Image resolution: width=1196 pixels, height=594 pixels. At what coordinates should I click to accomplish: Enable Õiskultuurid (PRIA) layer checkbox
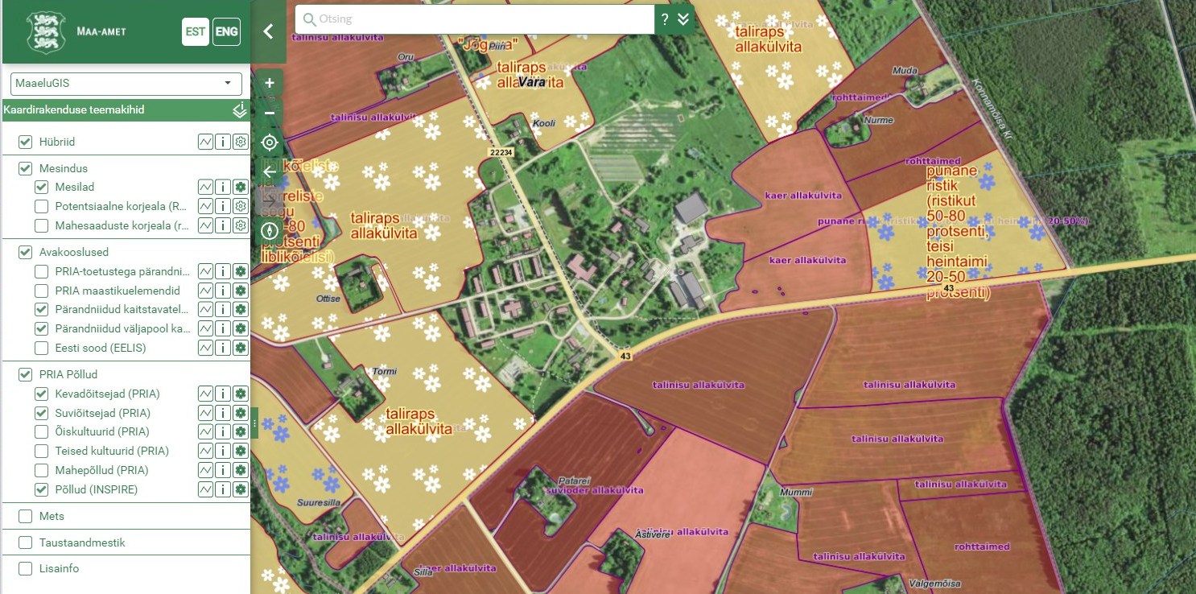coord(41,432)
